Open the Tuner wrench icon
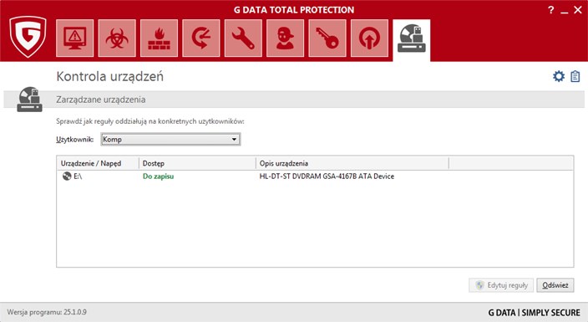 (x=243, y=38)
